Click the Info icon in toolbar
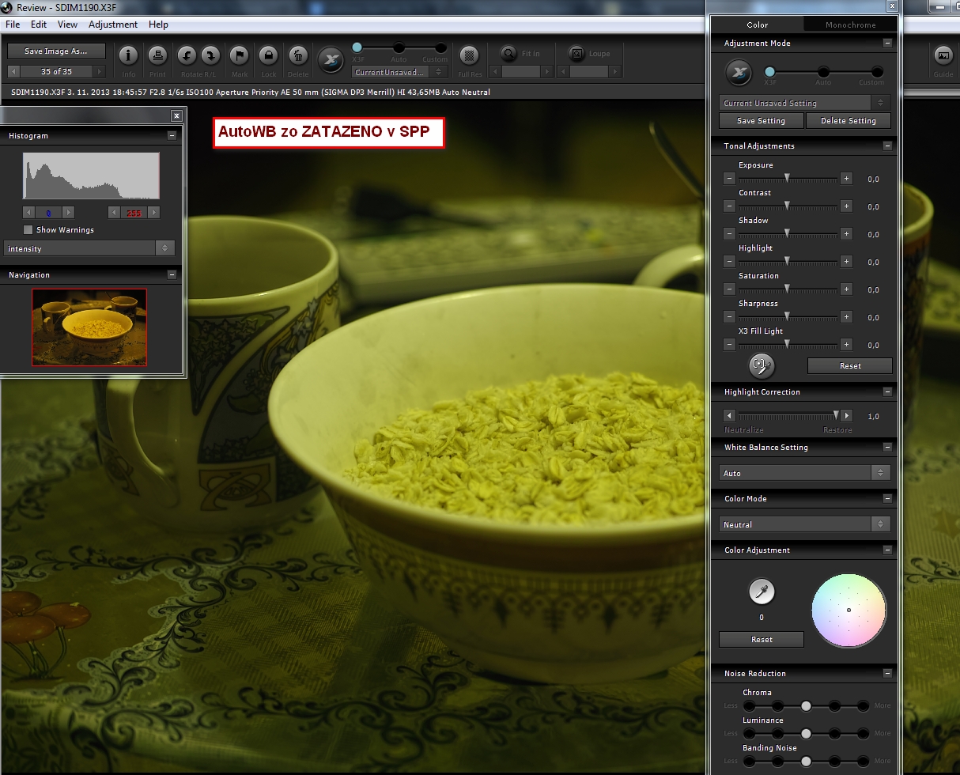 coord(128,56)
